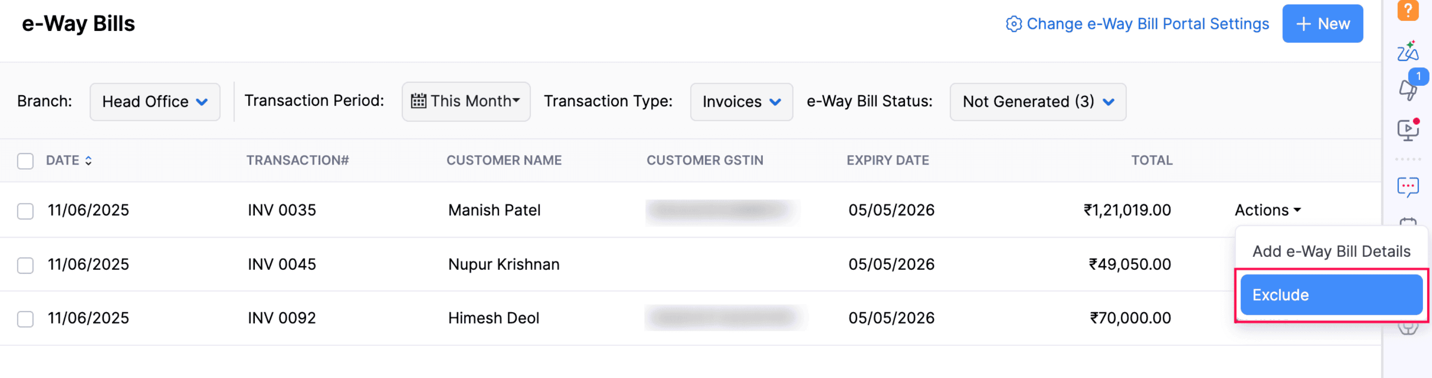Check the row for Nupur Krishnan
Screen dimensions: 1432x378
point(25,265)
